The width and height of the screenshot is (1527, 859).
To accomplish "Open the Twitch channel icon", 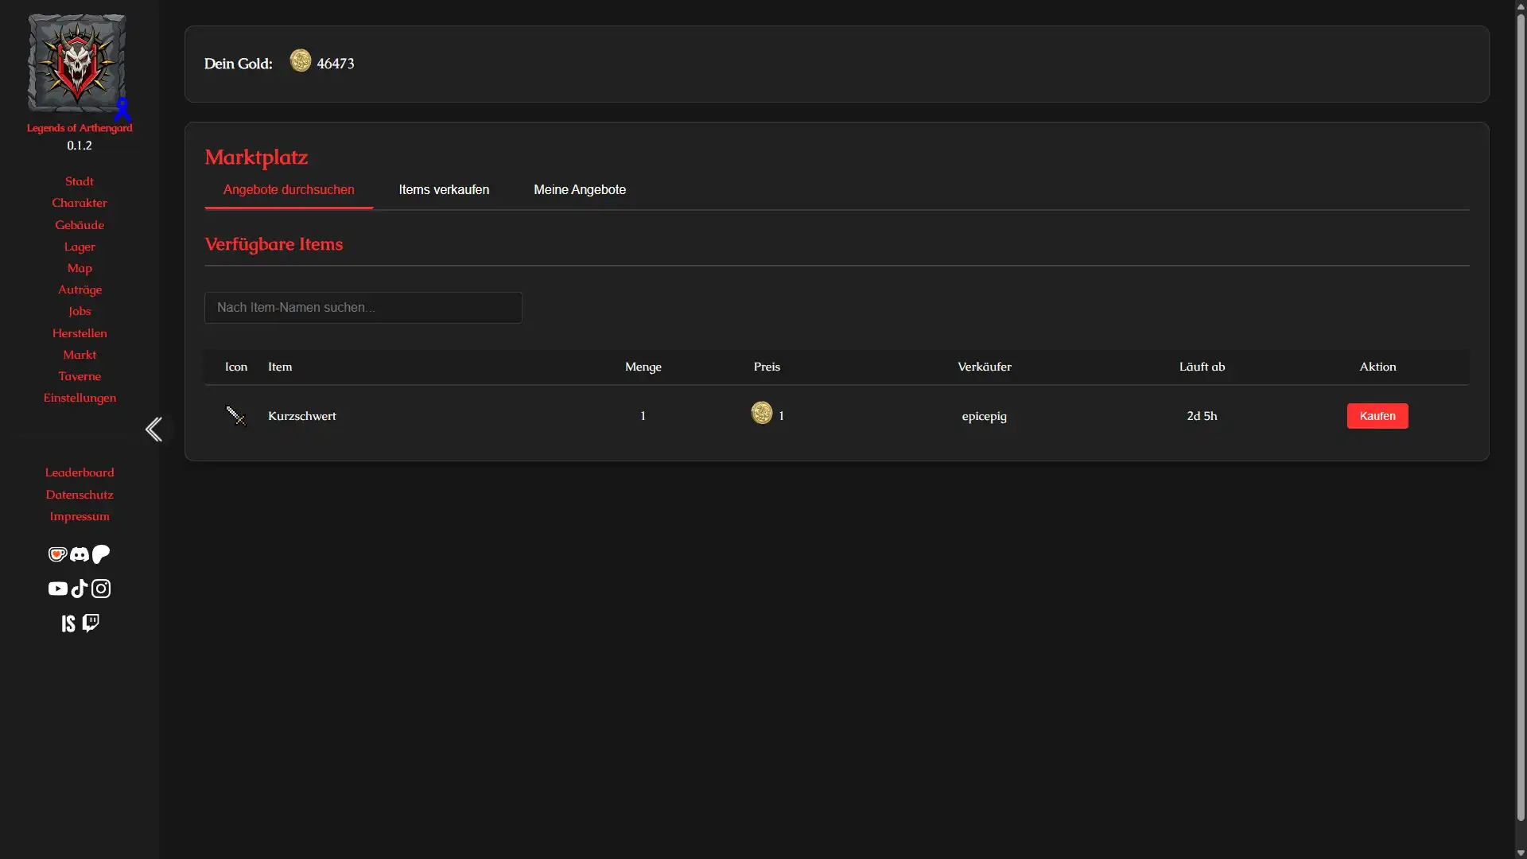I will [90, 624].
